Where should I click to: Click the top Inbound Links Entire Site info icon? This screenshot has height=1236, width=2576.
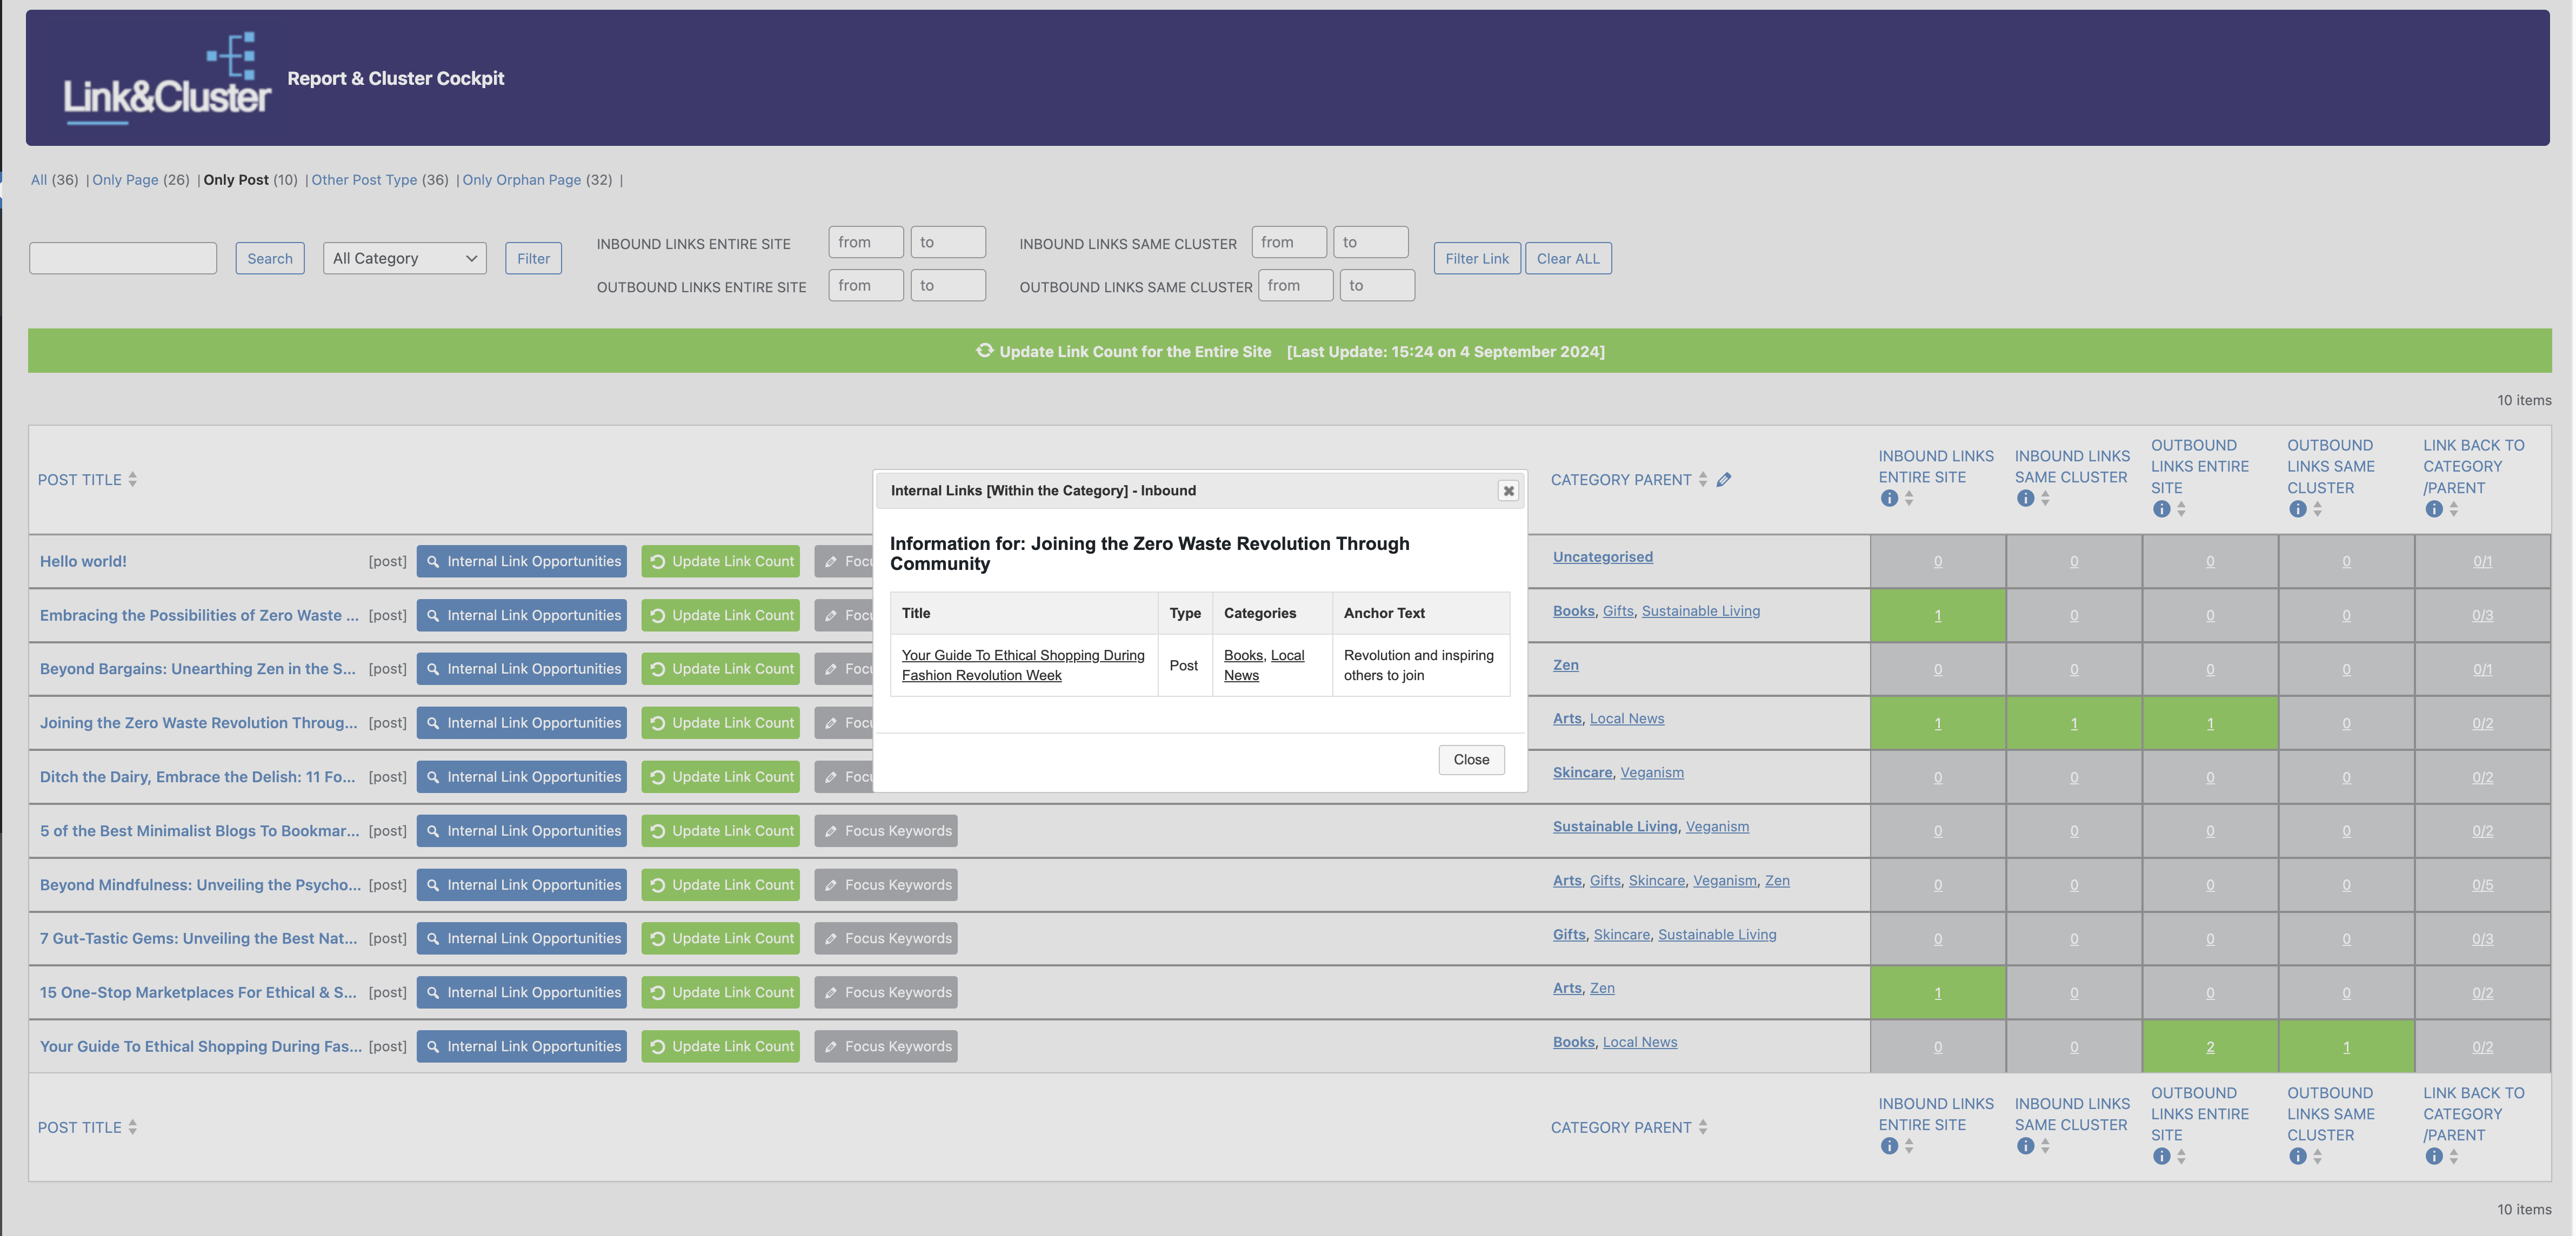tap(1889, 499)
